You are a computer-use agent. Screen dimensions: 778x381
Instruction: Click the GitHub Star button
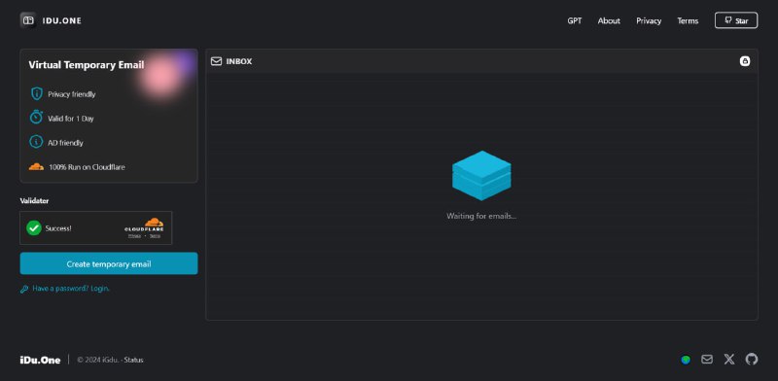736,20
